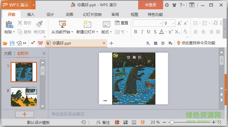Click the Reset (重置) button
Viewport: 228px width, 127px height.
(x=121, y=23)
